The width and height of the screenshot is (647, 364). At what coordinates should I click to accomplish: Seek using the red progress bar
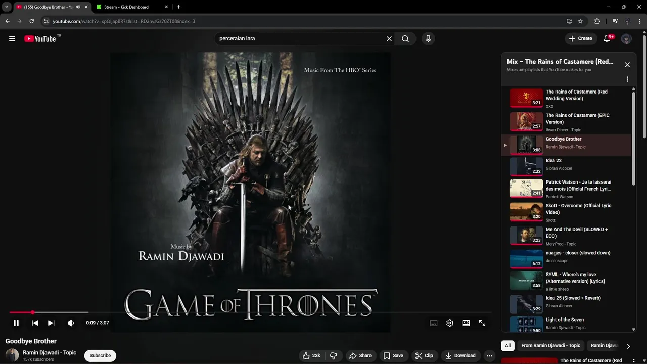coord(250,312)
